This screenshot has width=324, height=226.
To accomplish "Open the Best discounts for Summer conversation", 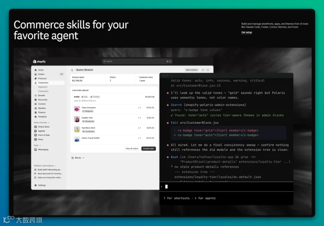I will click(x=50, y=173).
